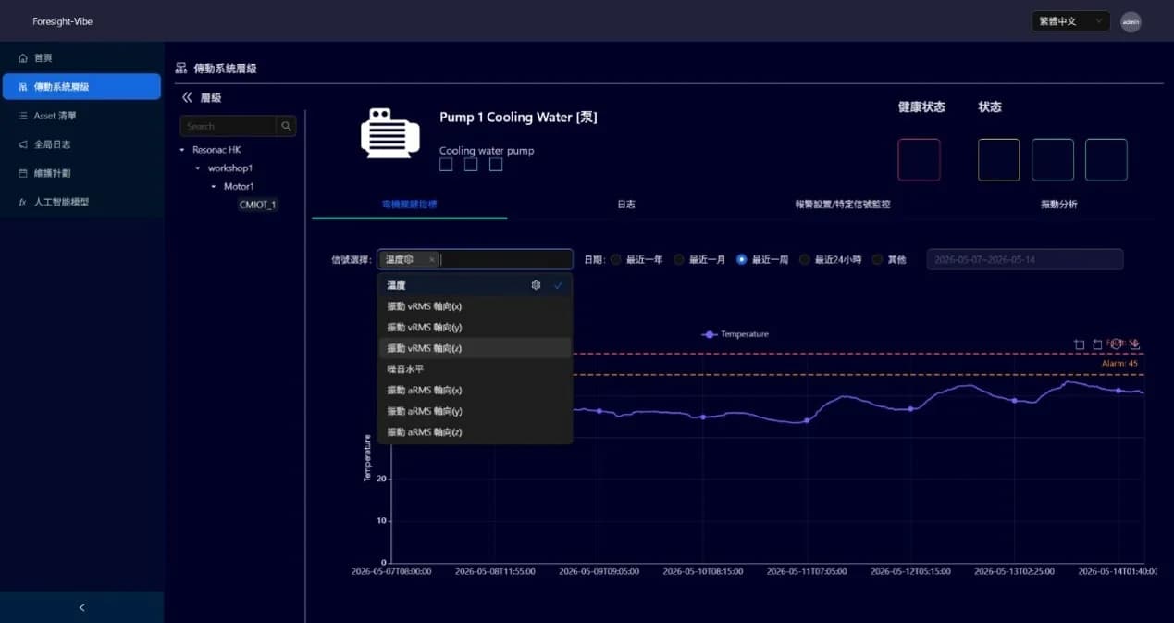Click the Alarm: 45 threshold label
The height and width of the screenshot is (623, 1174).
pyautogui.click(x=1119, y=364)
